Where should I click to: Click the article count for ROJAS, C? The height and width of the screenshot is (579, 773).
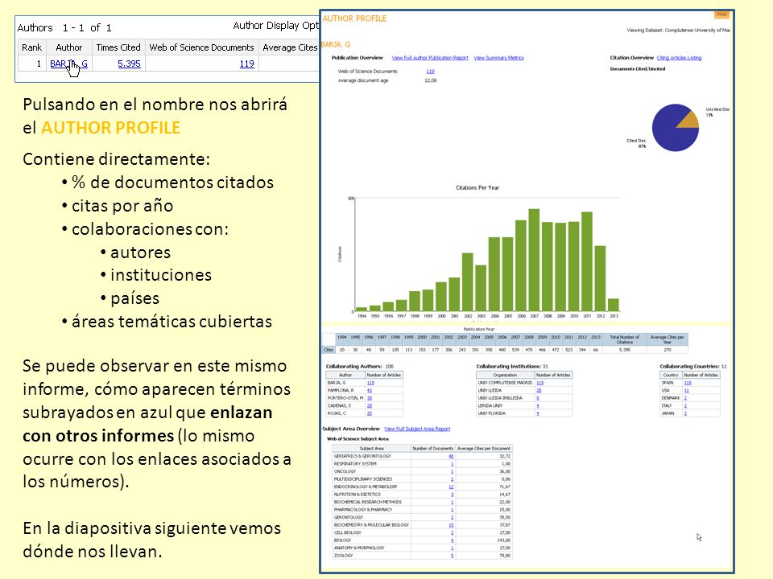tap(370, 413)
